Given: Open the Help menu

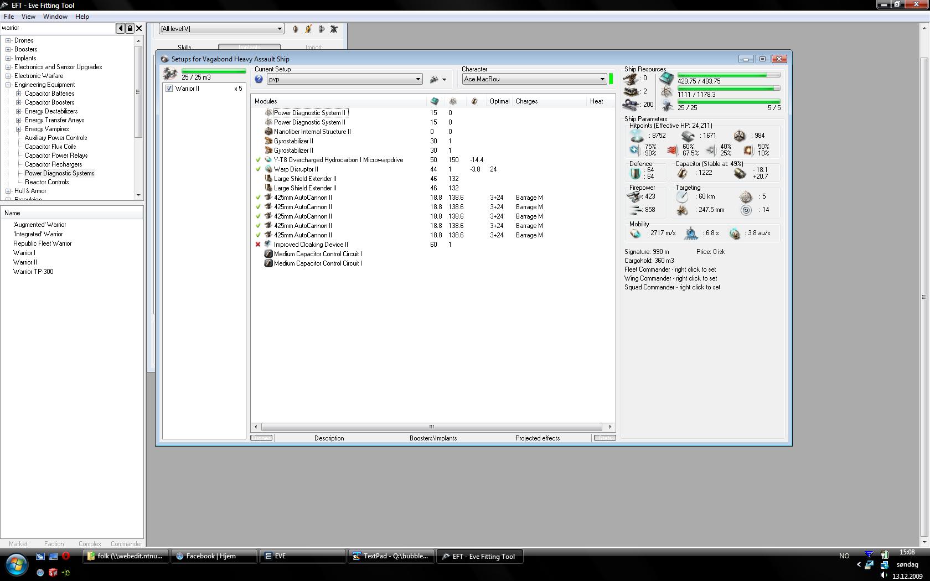Looking at the screenshot, I should coord(82,17).
